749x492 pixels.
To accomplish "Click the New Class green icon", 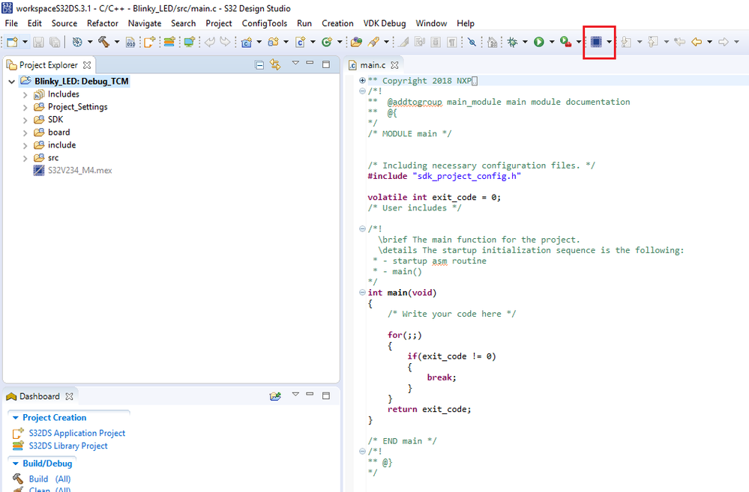I will (327, 42).
